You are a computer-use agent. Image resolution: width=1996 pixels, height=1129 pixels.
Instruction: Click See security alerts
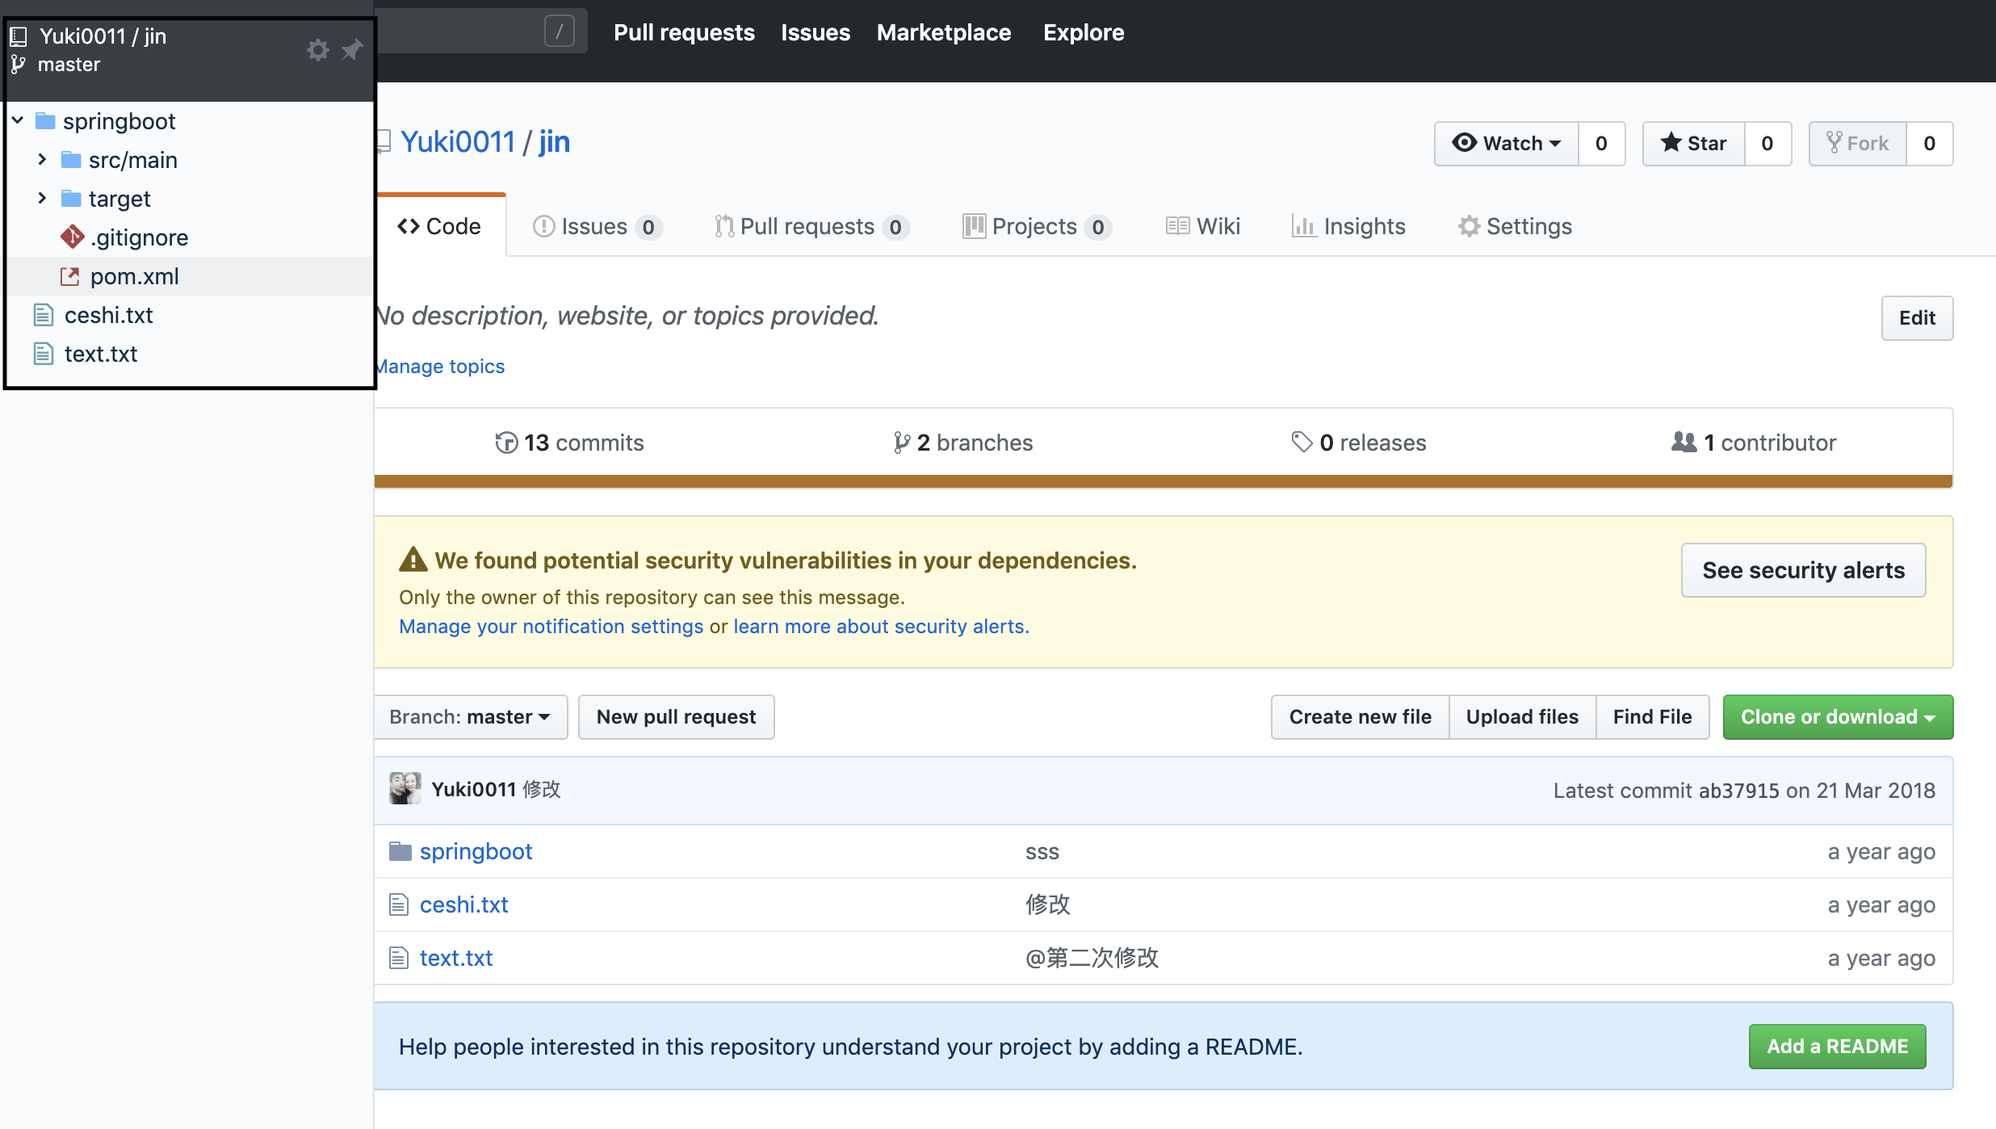1803,570
